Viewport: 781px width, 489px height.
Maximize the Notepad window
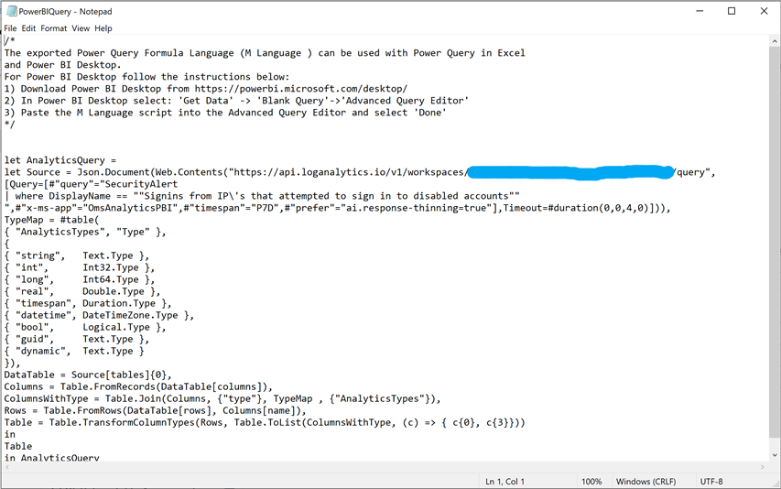pos(732,11)
